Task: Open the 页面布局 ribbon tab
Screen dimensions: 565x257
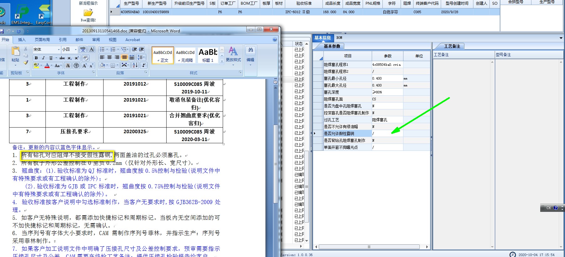Action: pyautogui.click(x=42, y=40)
